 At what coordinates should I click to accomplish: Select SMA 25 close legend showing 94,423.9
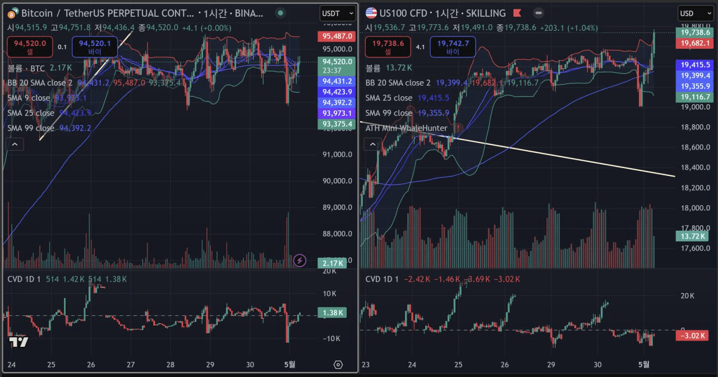49,113
